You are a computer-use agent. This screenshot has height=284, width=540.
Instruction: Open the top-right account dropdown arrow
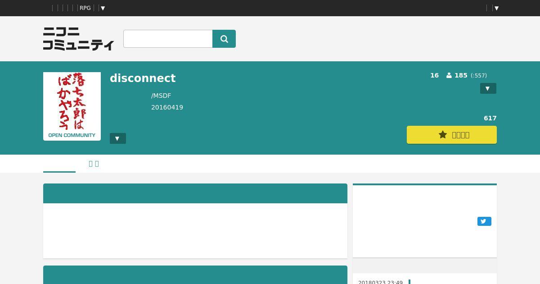coord(496,8)
